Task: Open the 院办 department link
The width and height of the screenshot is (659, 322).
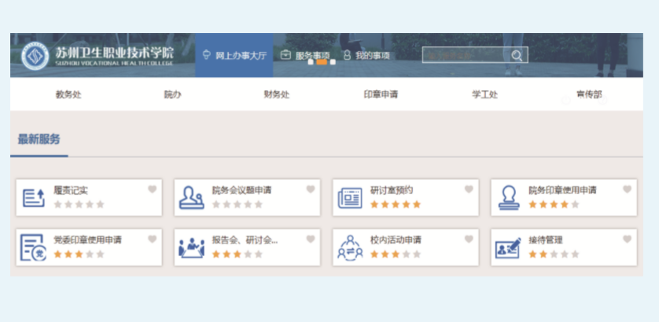Action: point(173,94)
